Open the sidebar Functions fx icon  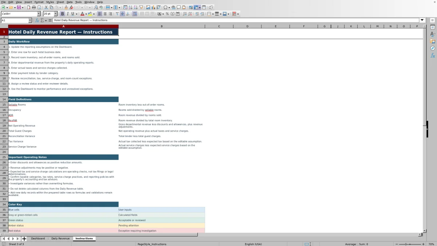coord(433,55)
